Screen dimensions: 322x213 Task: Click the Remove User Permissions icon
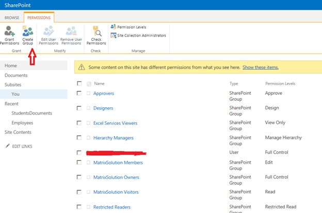[71, 32]
